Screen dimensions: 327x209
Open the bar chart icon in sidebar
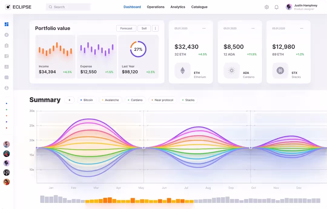[x=7, y=67]
